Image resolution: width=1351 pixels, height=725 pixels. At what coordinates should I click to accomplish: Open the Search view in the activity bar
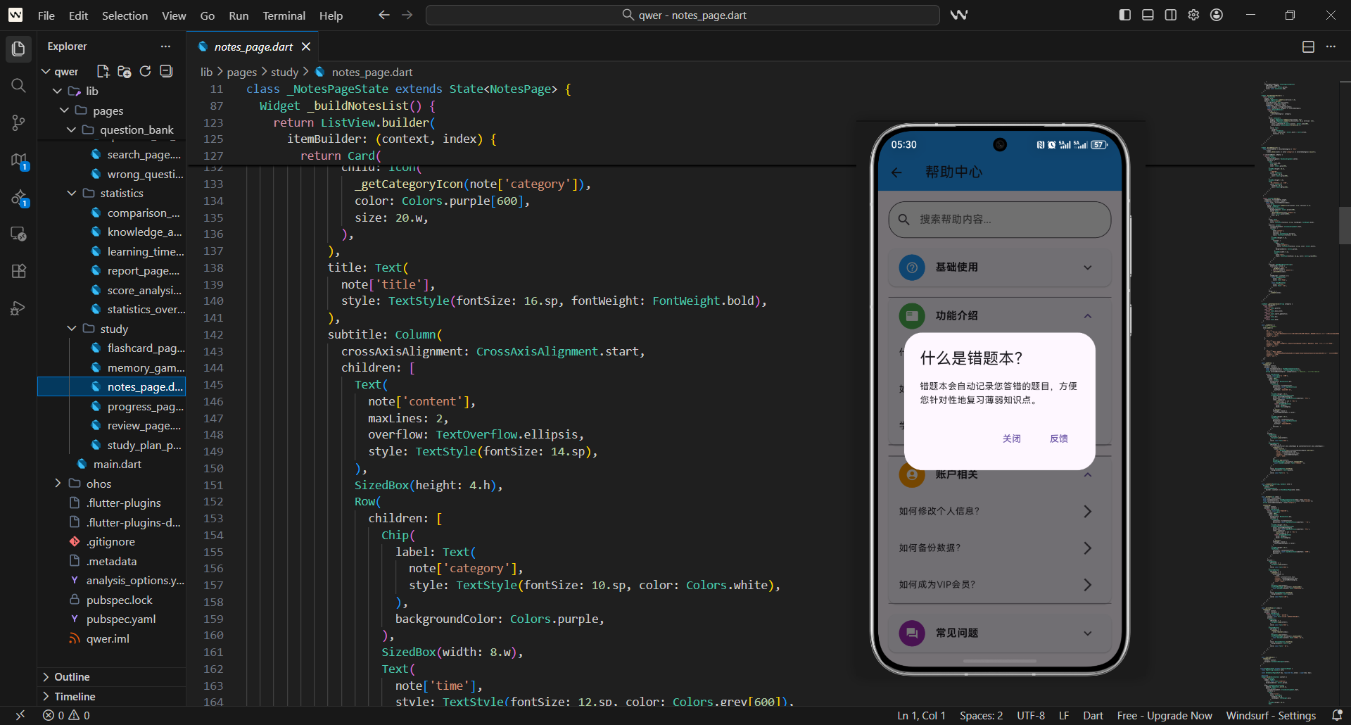(x=18, y=86)
